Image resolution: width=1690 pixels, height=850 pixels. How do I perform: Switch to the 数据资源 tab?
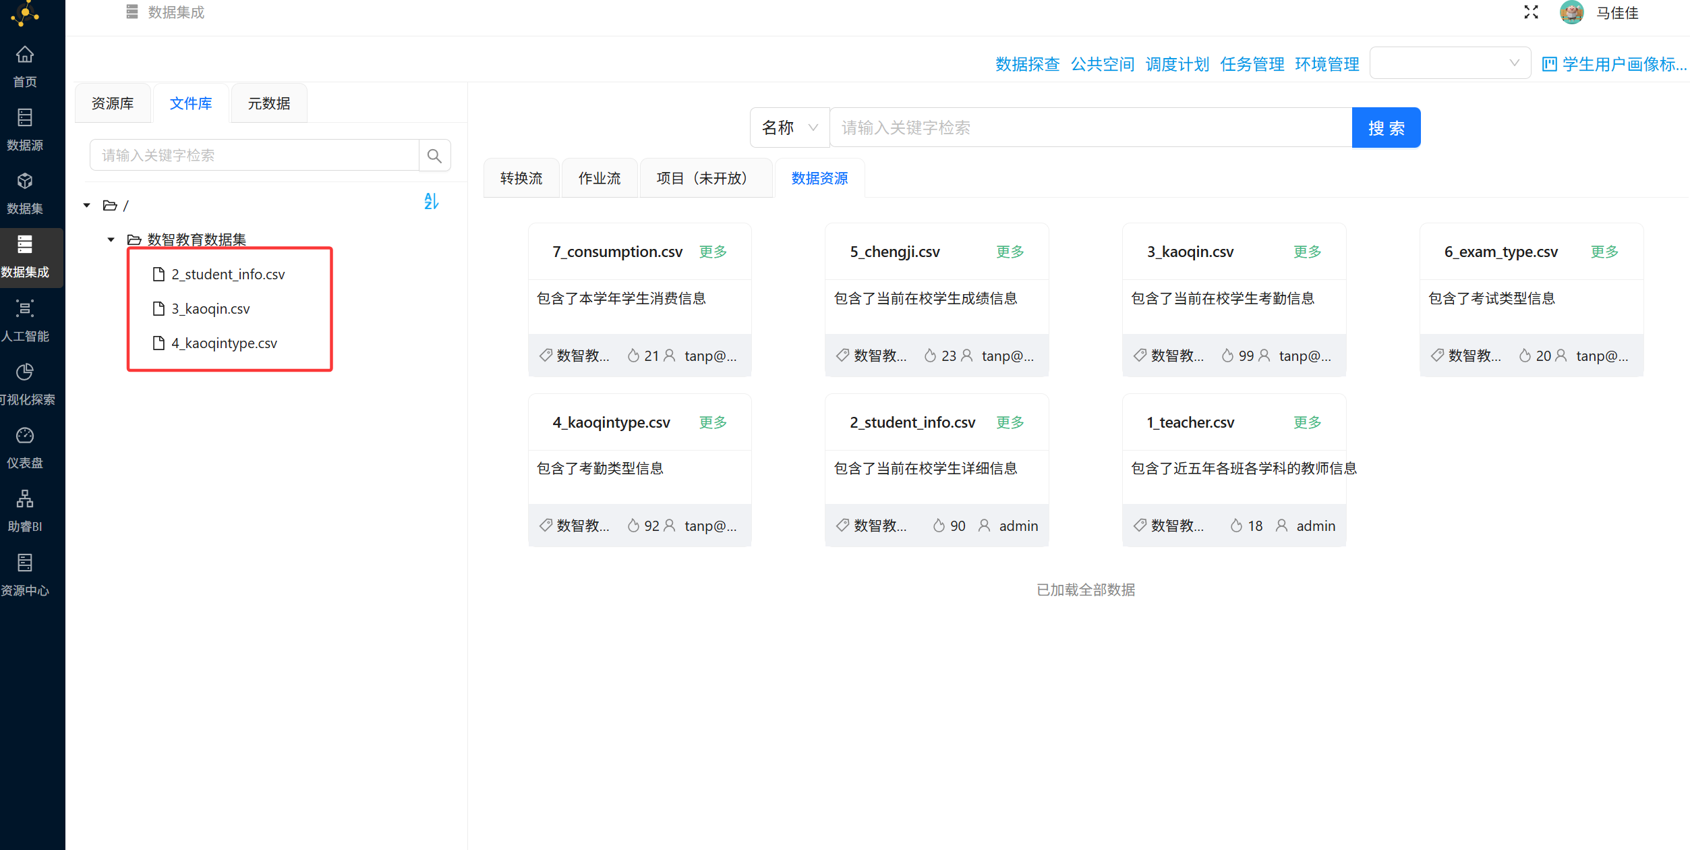click(819, 178)
